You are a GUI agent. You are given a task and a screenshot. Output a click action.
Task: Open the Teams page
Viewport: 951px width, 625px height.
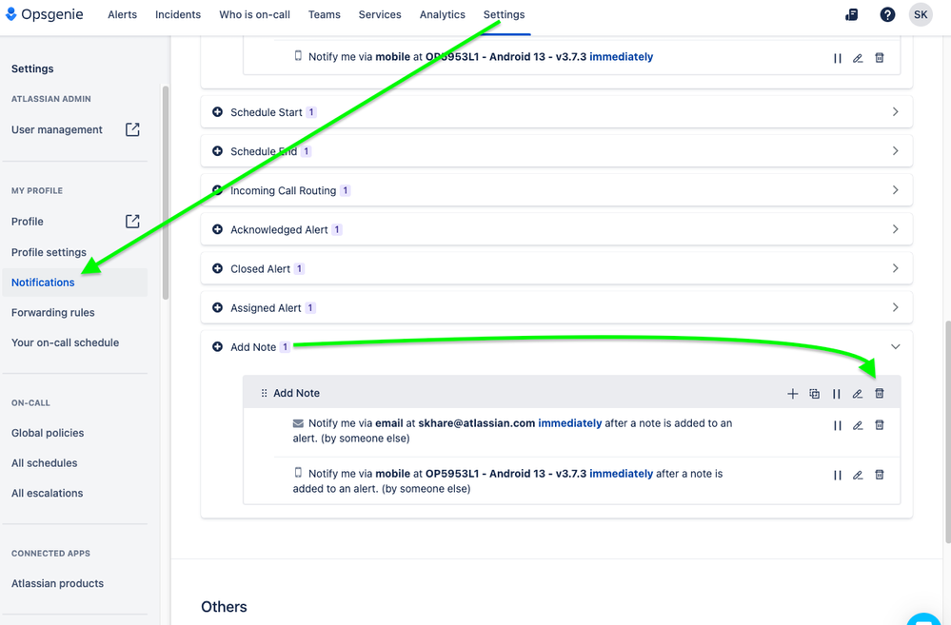click(x=324, y=14)
